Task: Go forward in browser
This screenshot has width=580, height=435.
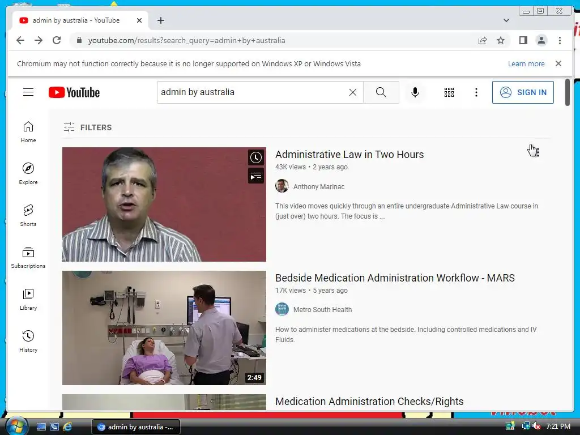Action: click(39, 40)
